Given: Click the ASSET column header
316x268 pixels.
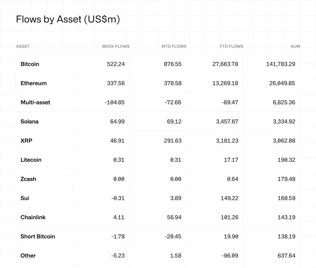Looking at the screenshot, I should tap(23, 47).
